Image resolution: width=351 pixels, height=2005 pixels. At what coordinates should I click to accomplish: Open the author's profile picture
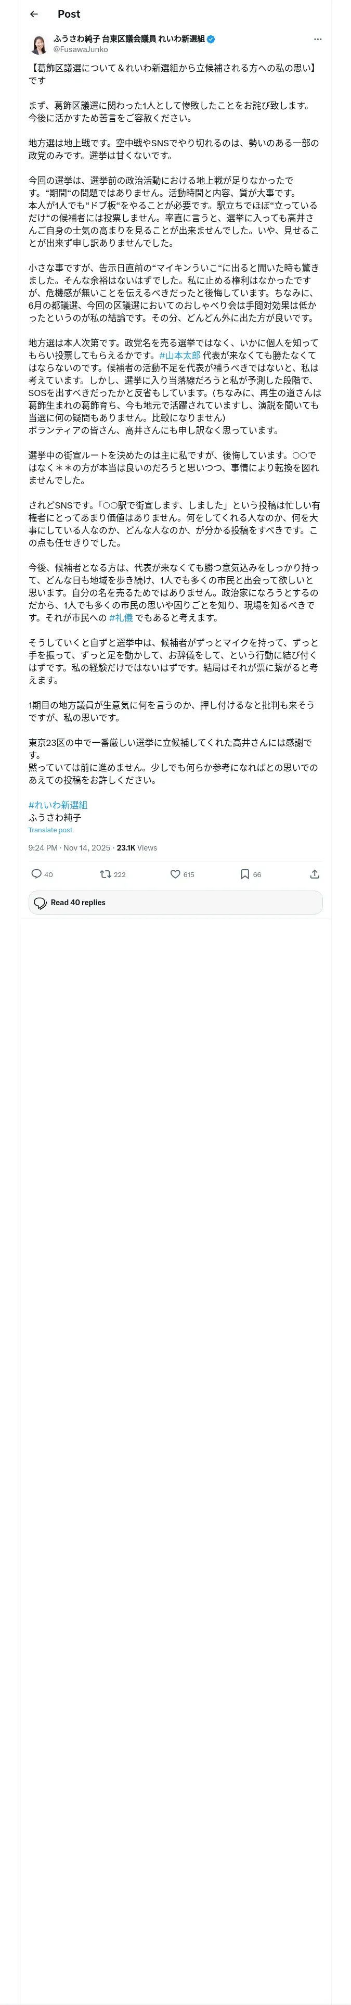pyautogui.click(x=39, y=44)
